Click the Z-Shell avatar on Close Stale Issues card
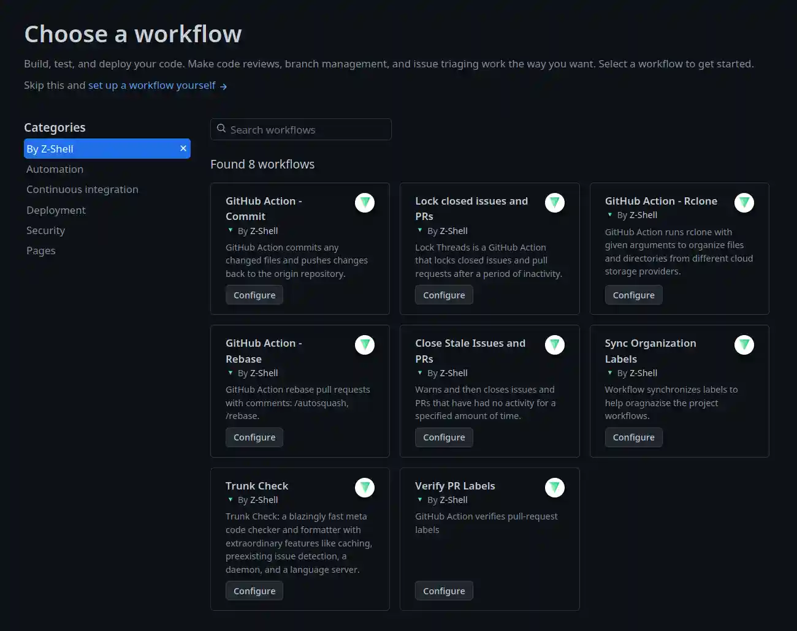 tap(555, 345)
